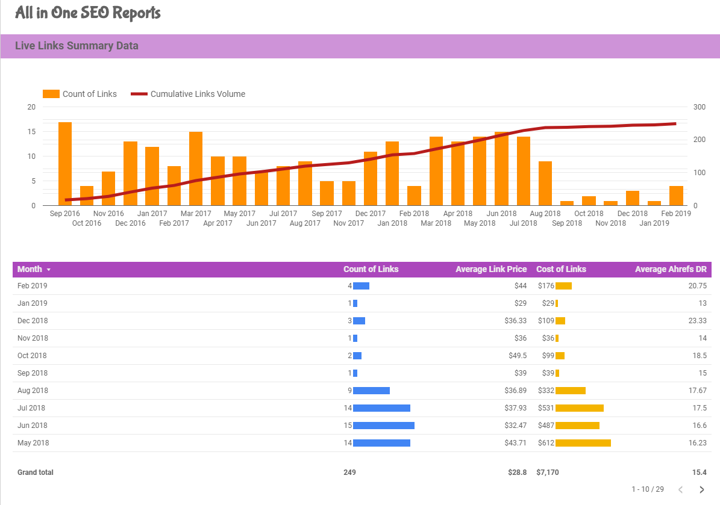Toggle Count of Links legend orange swatch
This screenshot has width=720, height=505.
point(51,94)
